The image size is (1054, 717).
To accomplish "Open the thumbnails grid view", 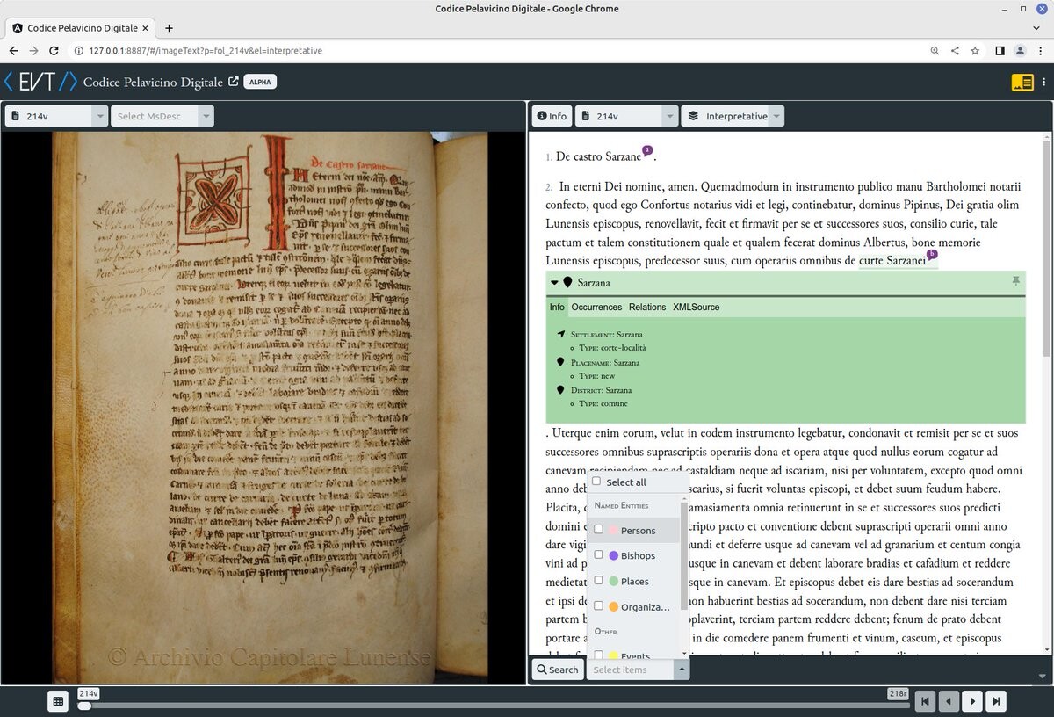I will pyautogui.click(x=58, y=701).
